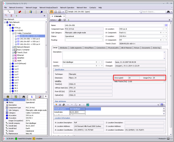Open the Telco Network selector dropdown
The height and width of the screenshot is (142, 174).
click(46, 19)
